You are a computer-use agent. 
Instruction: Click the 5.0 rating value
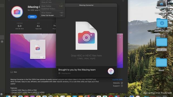click(19, 26)
